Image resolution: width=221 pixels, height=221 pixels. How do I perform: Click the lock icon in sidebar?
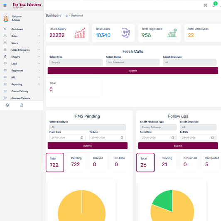(x=22, y=105)
